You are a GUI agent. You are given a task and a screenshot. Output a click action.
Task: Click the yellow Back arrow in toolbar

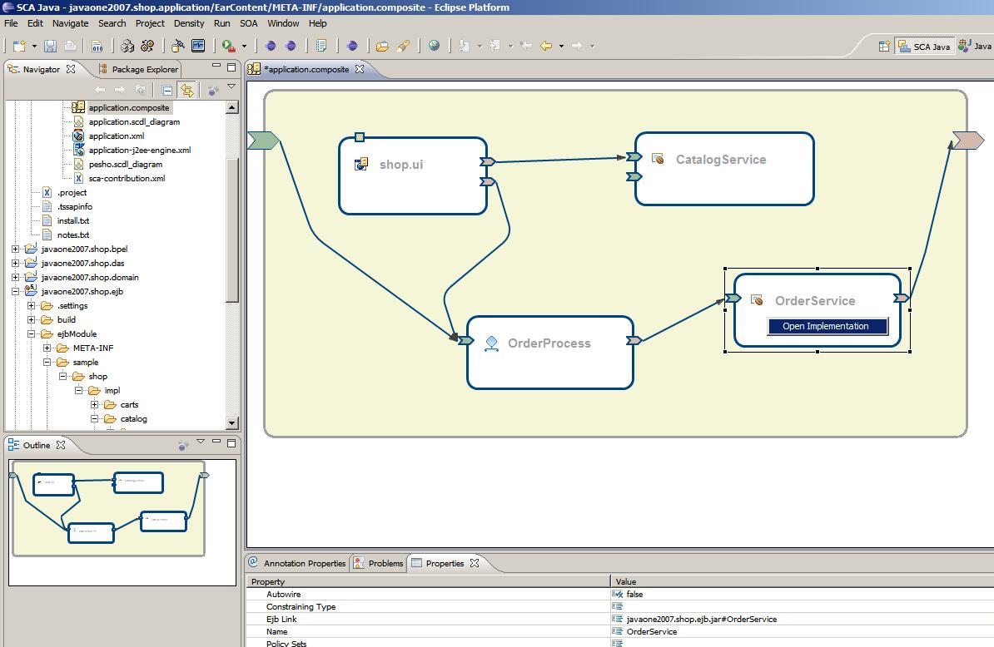(x=546, y=46)
